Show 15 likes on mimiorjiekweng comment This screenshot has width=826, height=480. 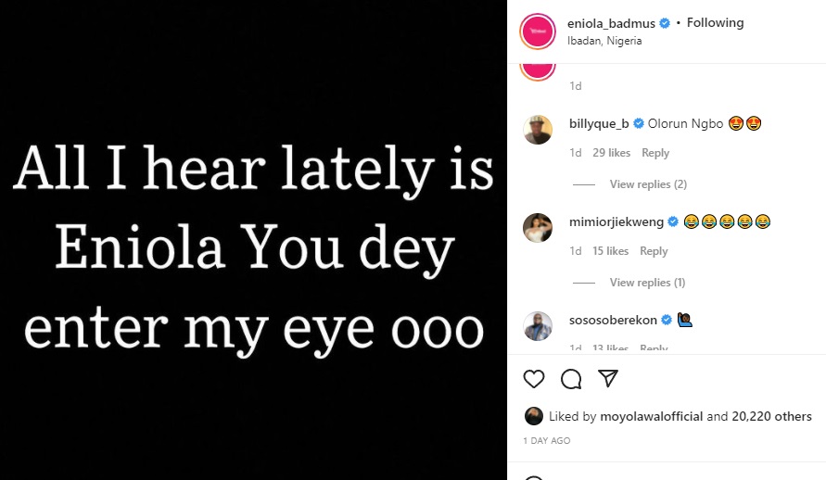tap(610, 251)
